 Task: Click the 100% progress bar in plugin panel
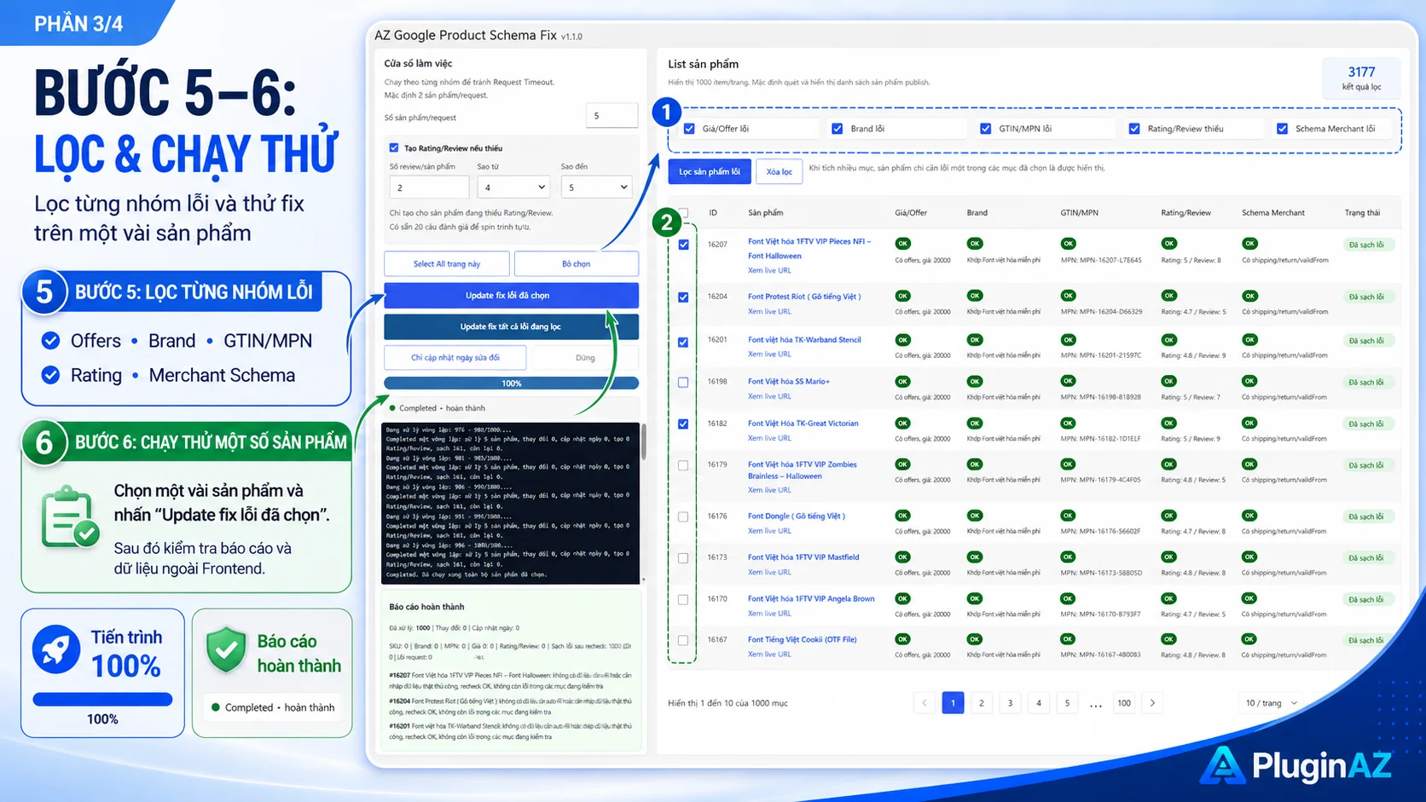511,384
